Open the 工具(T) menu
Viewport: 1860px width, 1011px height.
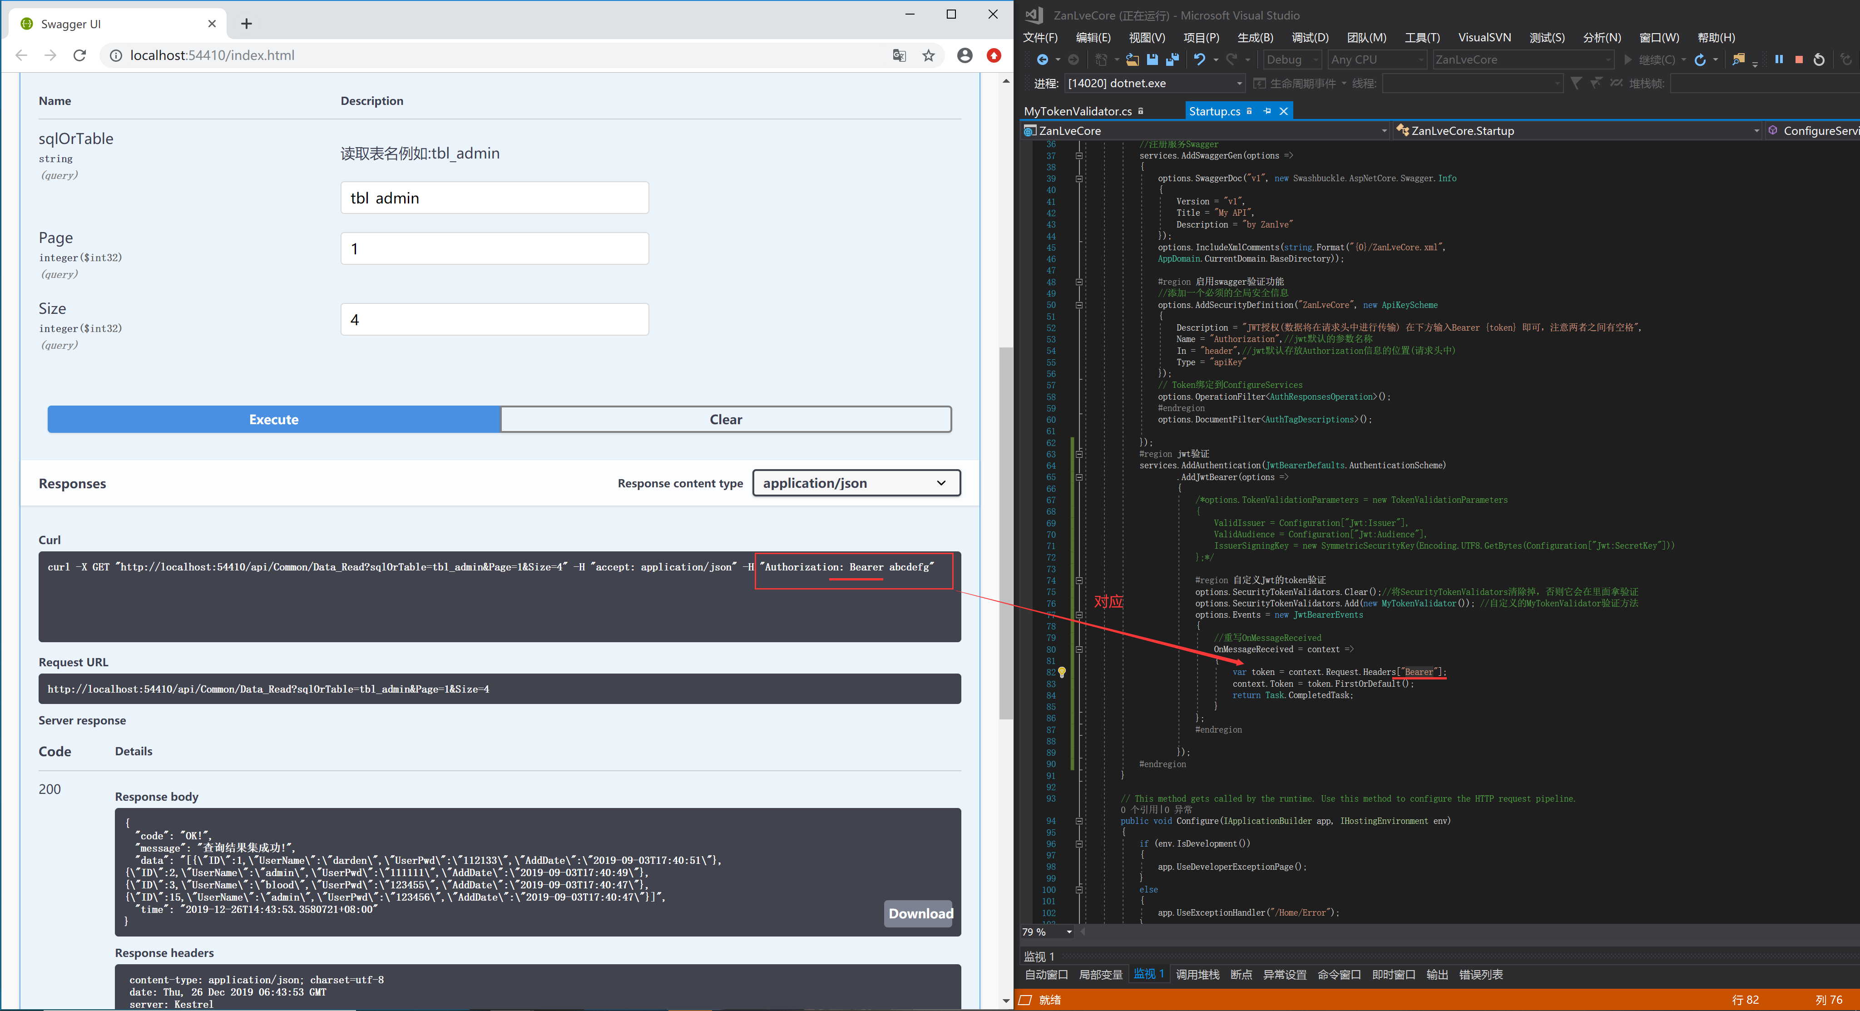click(x=1422, y=38)
